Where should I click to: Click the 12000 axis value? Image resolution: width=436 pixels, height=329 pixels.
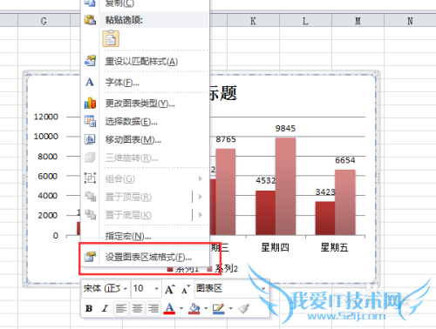[x=46, y=117]
